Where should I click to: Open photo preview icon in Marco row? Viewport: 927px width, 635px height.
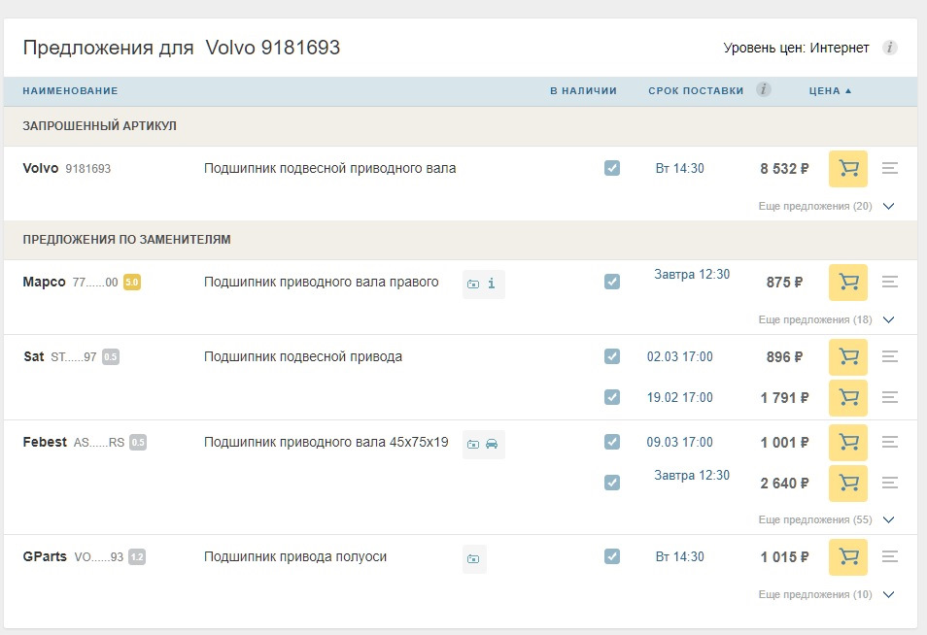(473, 284)
